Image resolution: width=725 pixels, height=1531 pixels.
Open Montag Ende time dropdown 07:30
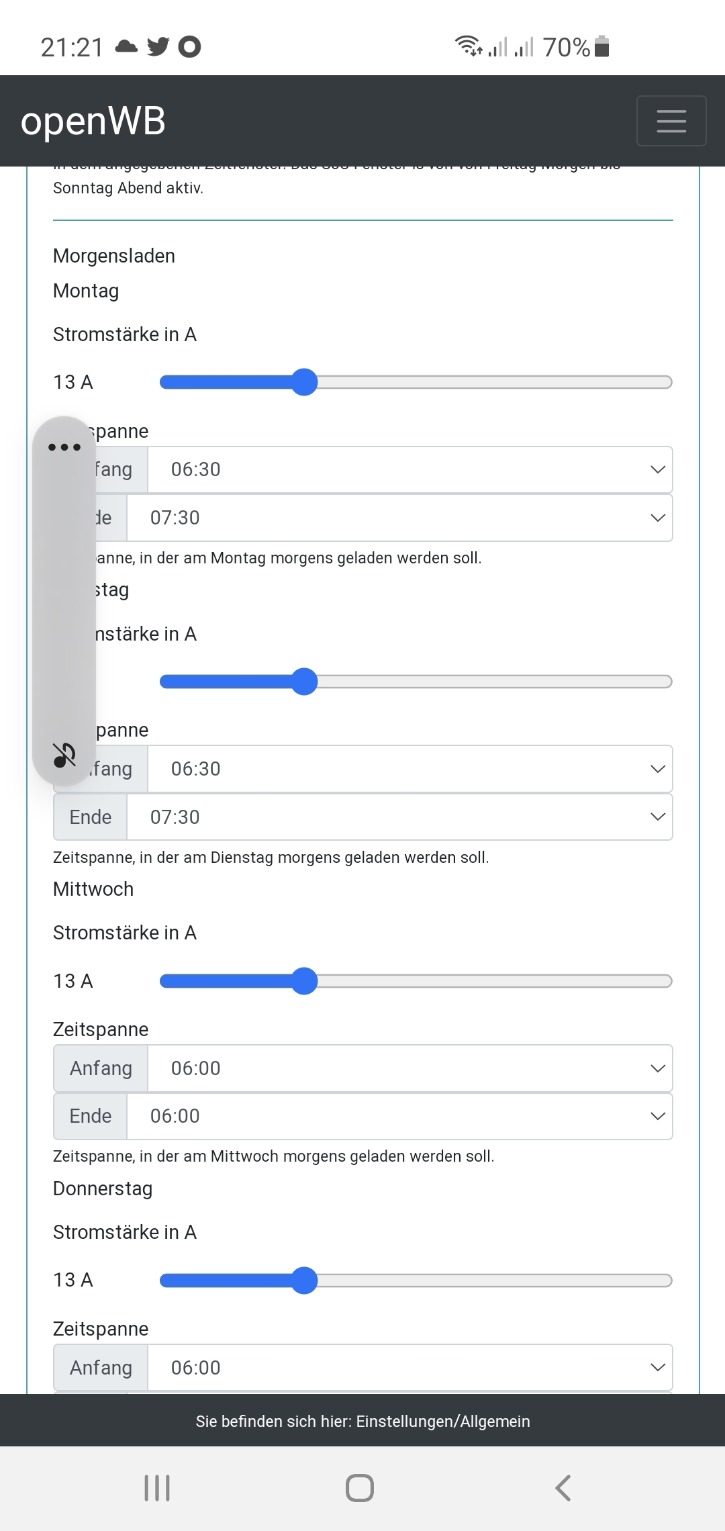pyautogui.click(x=399, y=518)
